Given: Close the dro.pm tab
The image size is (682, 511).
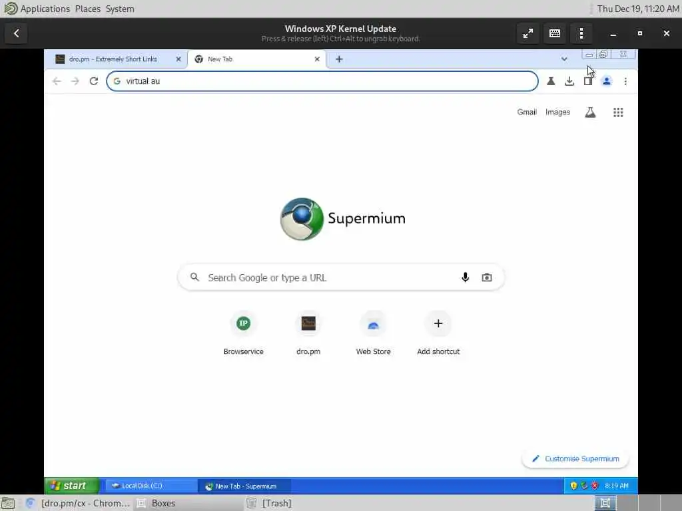Looking at the screenshot, I should 178,59.
